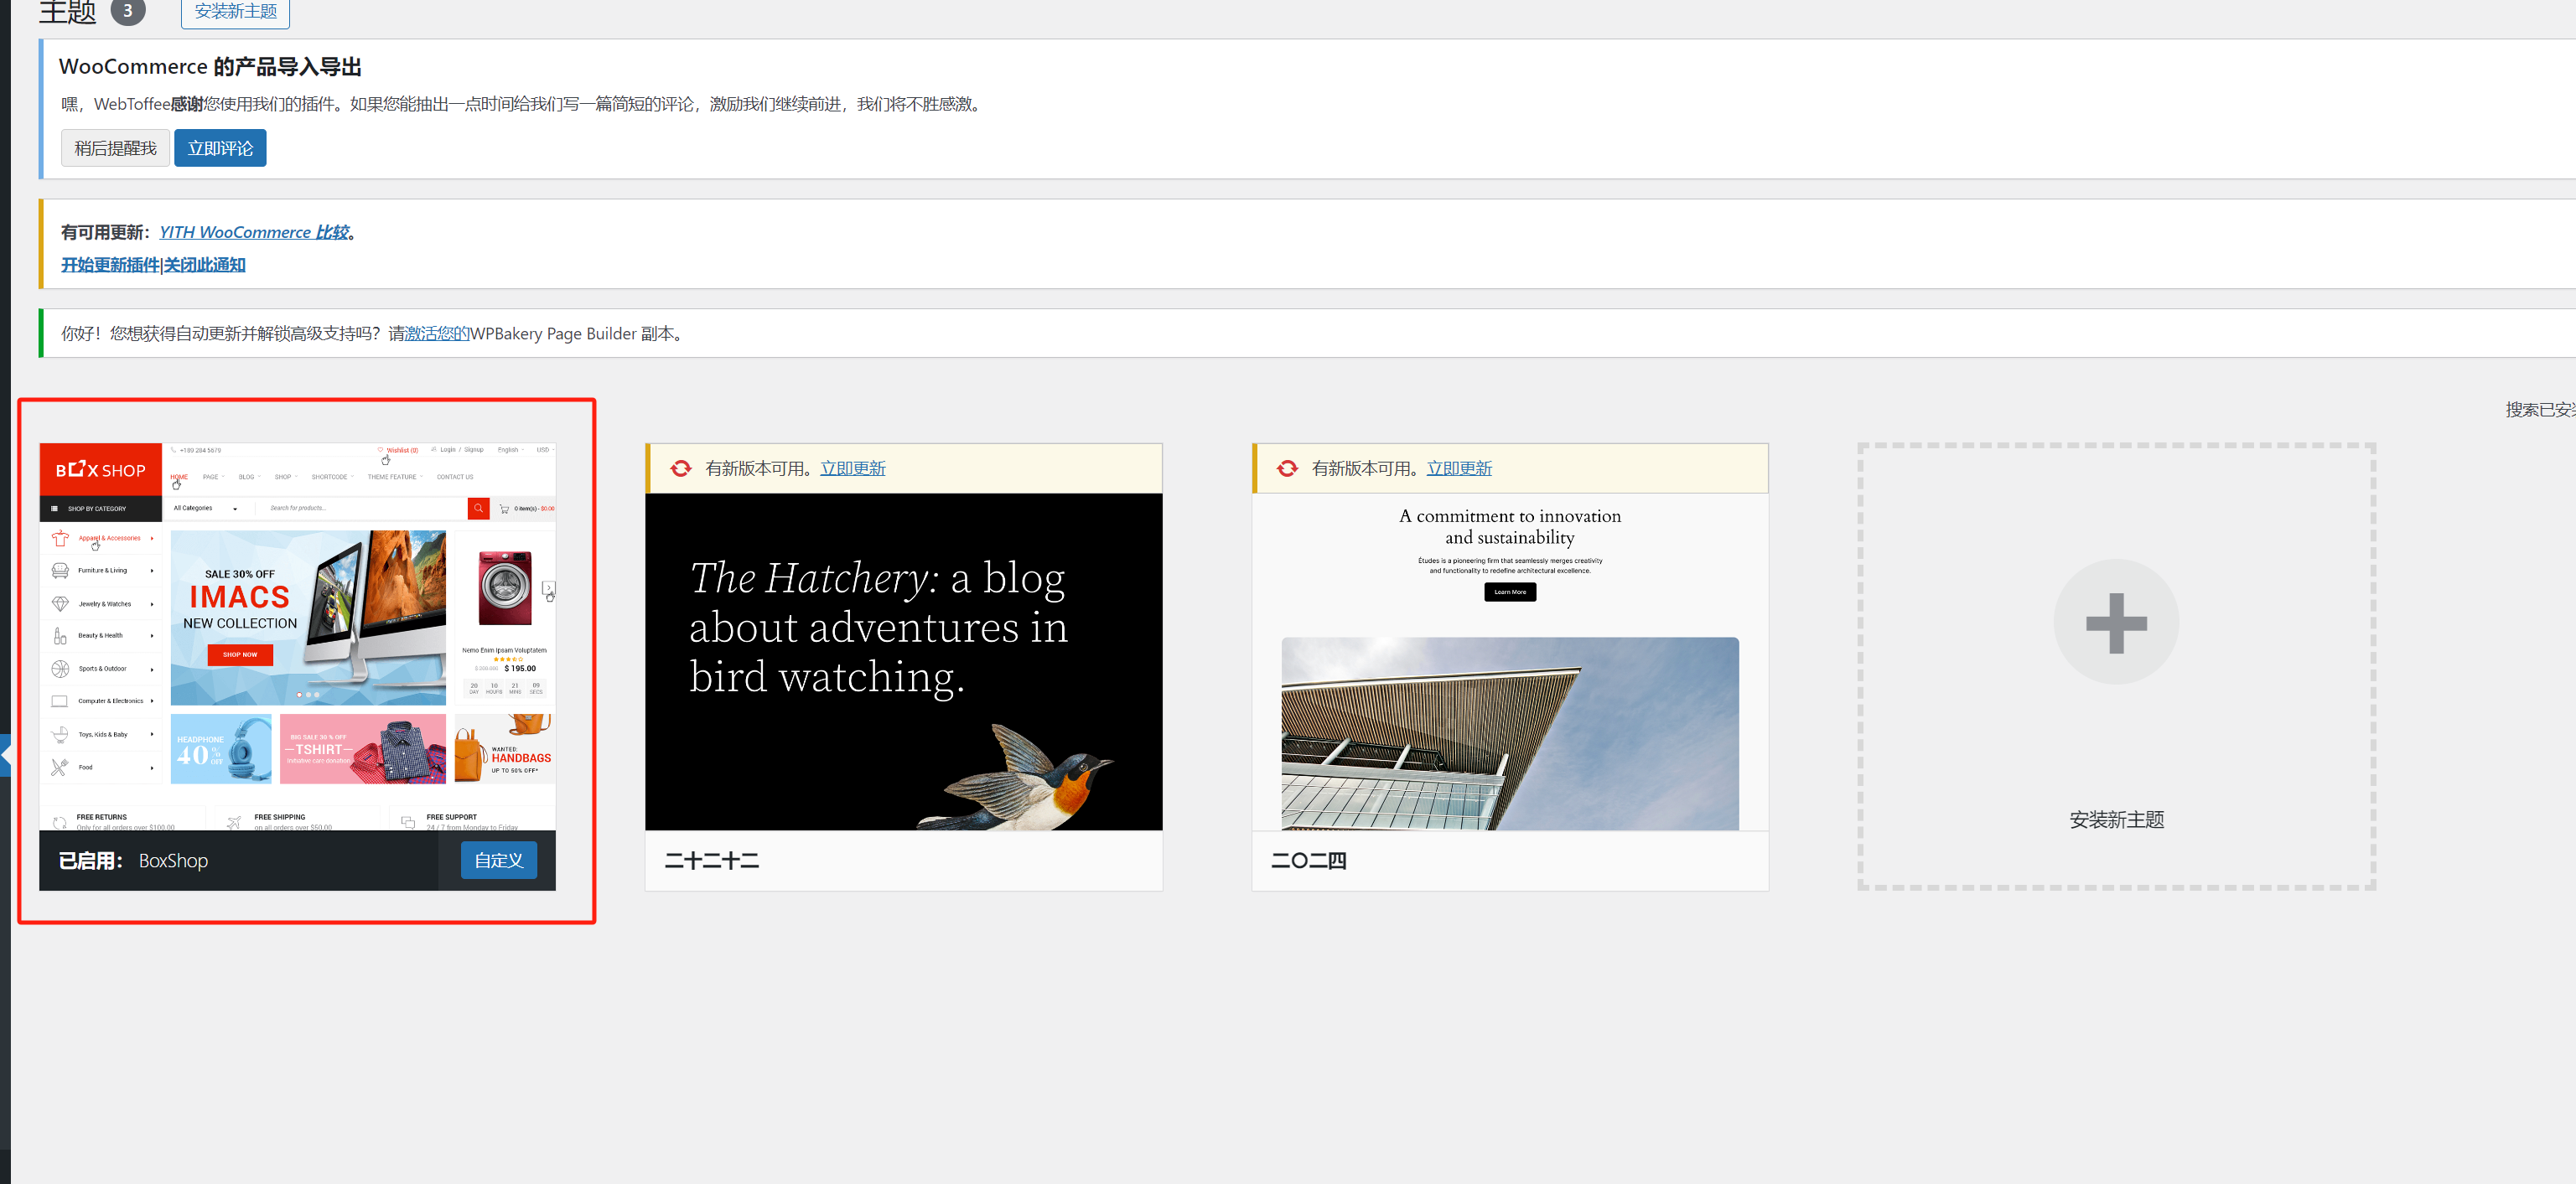
Task: Click the first carousel navigation dot
Action: pyautogui.click(x=299, y=694)
